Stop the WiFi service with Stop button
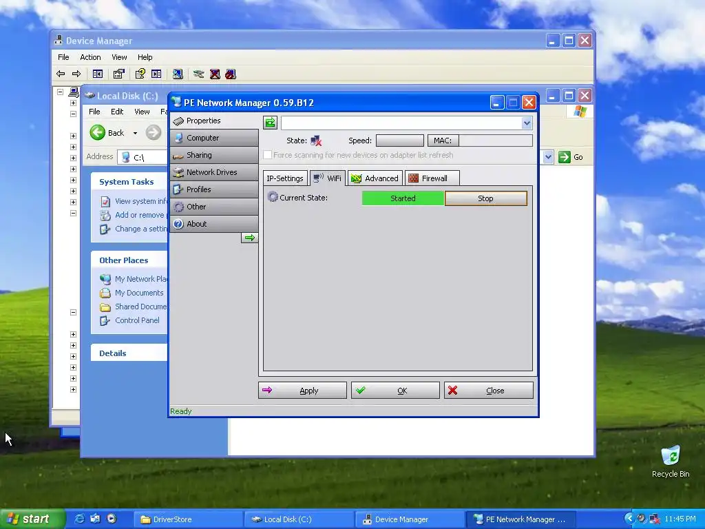 point(485,198)
